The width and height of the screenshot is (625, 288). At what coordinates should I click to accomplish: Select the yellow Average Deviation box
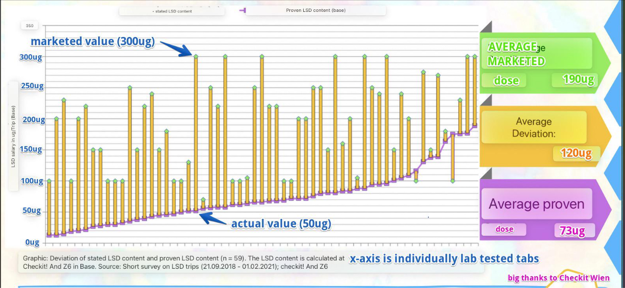pos(534,128)
